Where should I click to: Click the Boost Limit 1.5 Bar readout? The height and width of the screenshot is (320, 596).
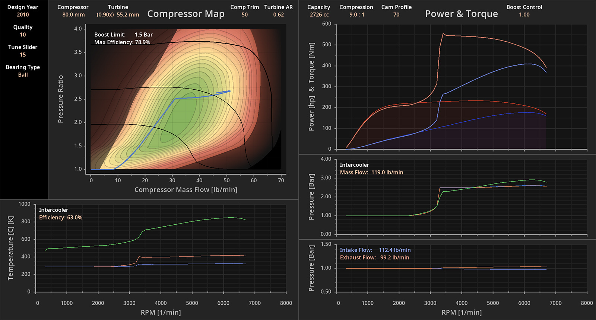[x=123, y=35]
